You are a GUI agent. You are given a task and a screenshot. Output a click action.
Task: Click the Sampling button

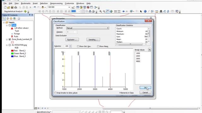click(x=93, y=40)
